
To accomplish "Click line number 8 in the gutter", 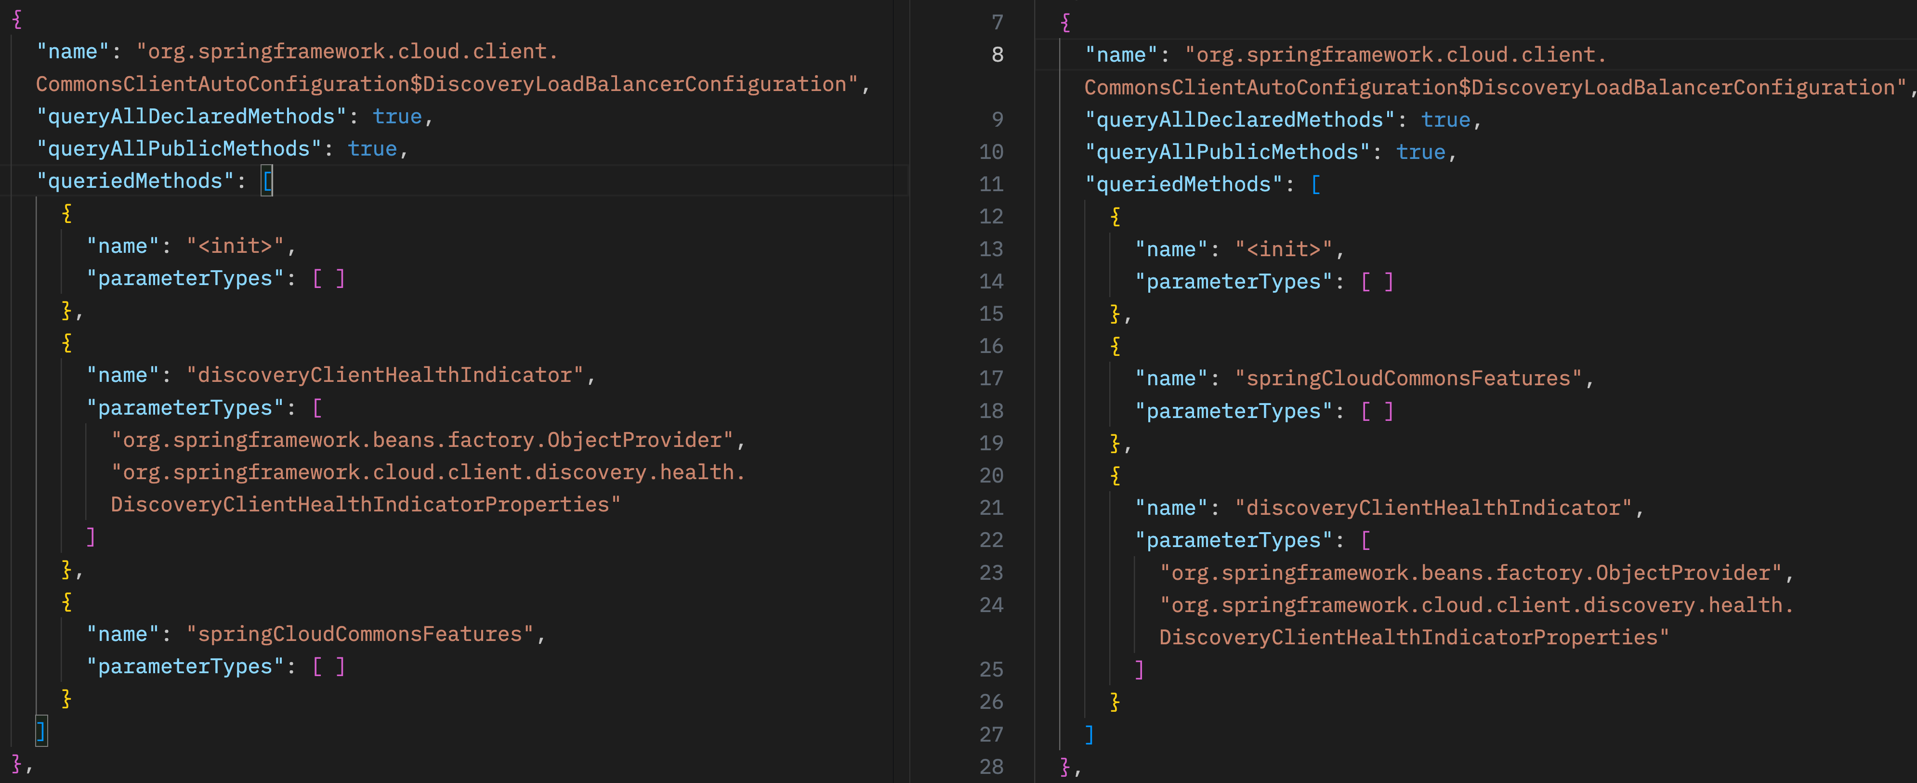I will (997, 55).
